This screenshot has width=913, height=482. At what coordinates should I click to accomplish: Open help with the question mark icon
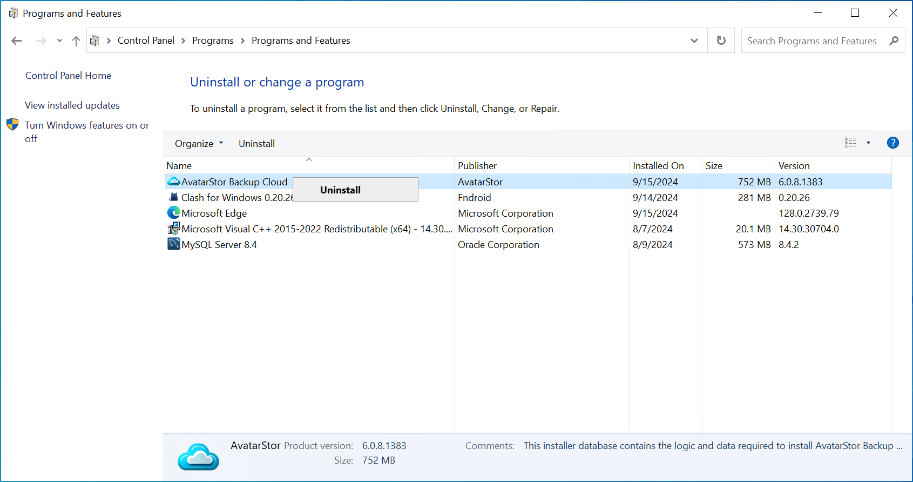[x=893, y=143]
